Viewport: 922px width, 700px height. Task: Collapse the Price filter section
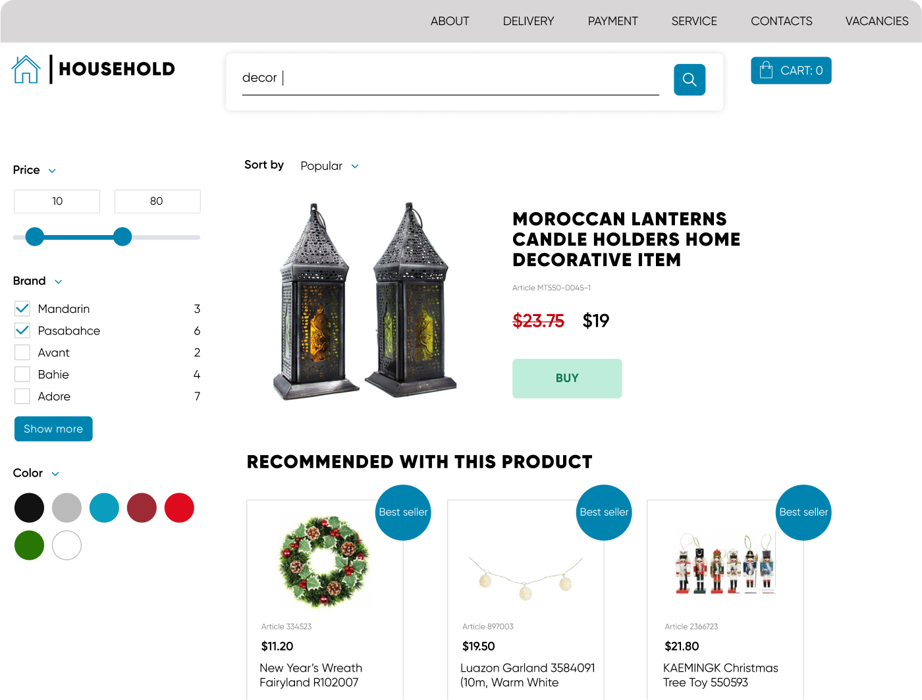click(x=52, y=171)
